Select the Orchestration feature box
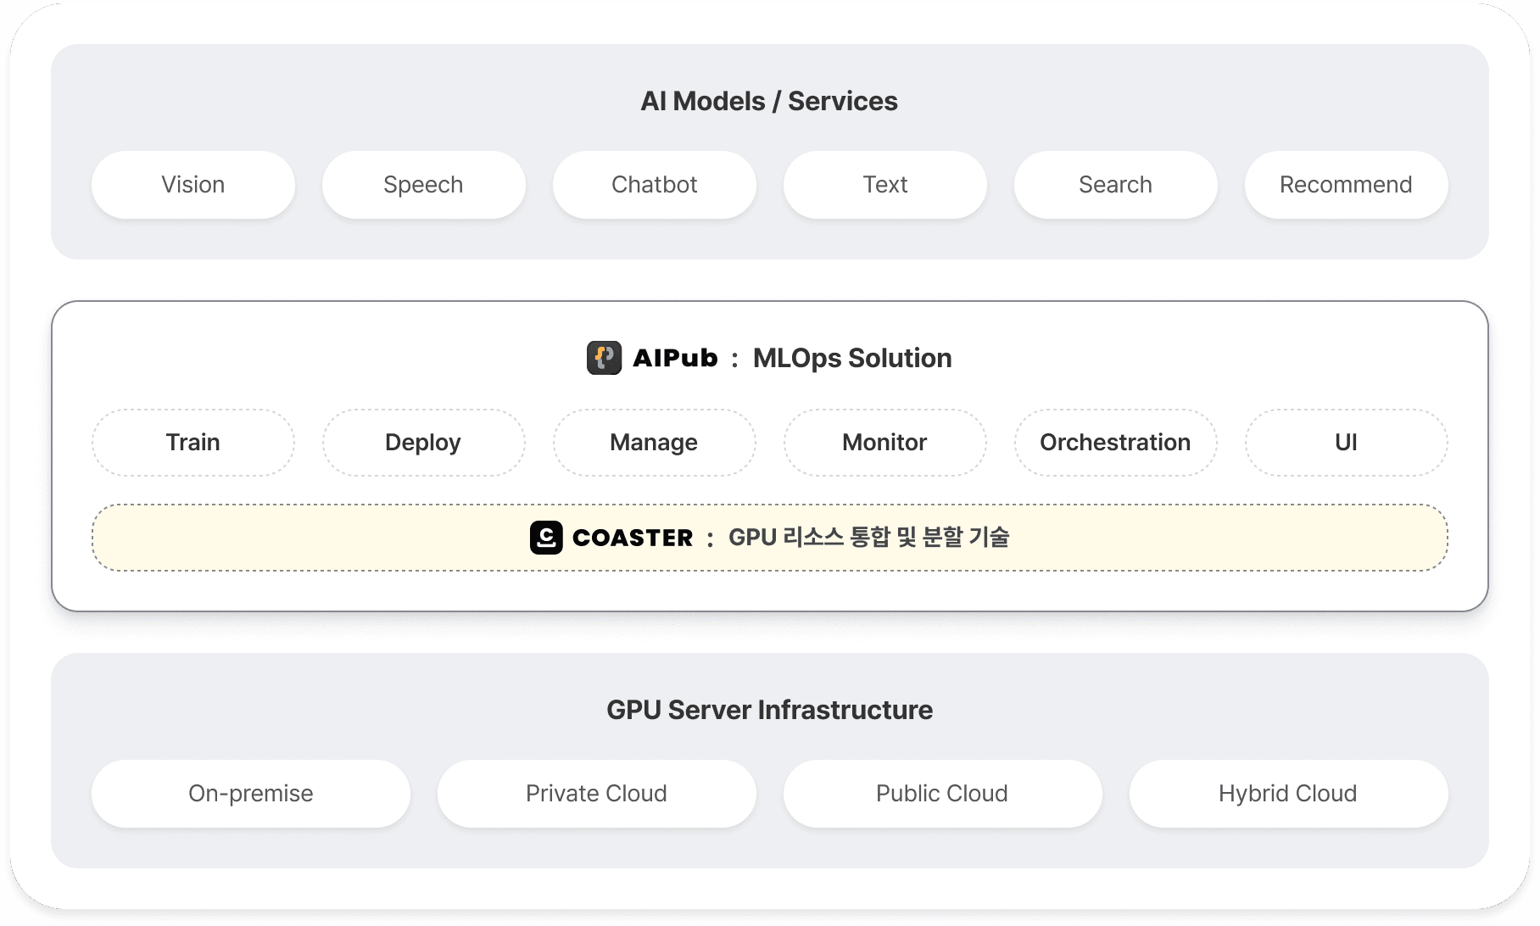The image size is (1540, 926). 1115,443
